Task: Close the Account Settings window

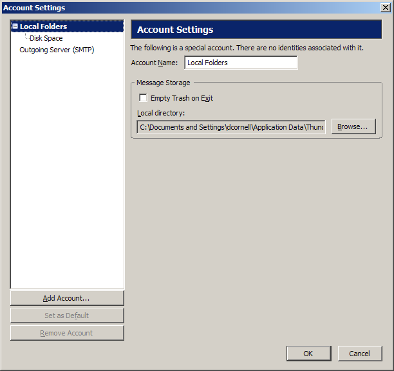Action: pos(385,8)
